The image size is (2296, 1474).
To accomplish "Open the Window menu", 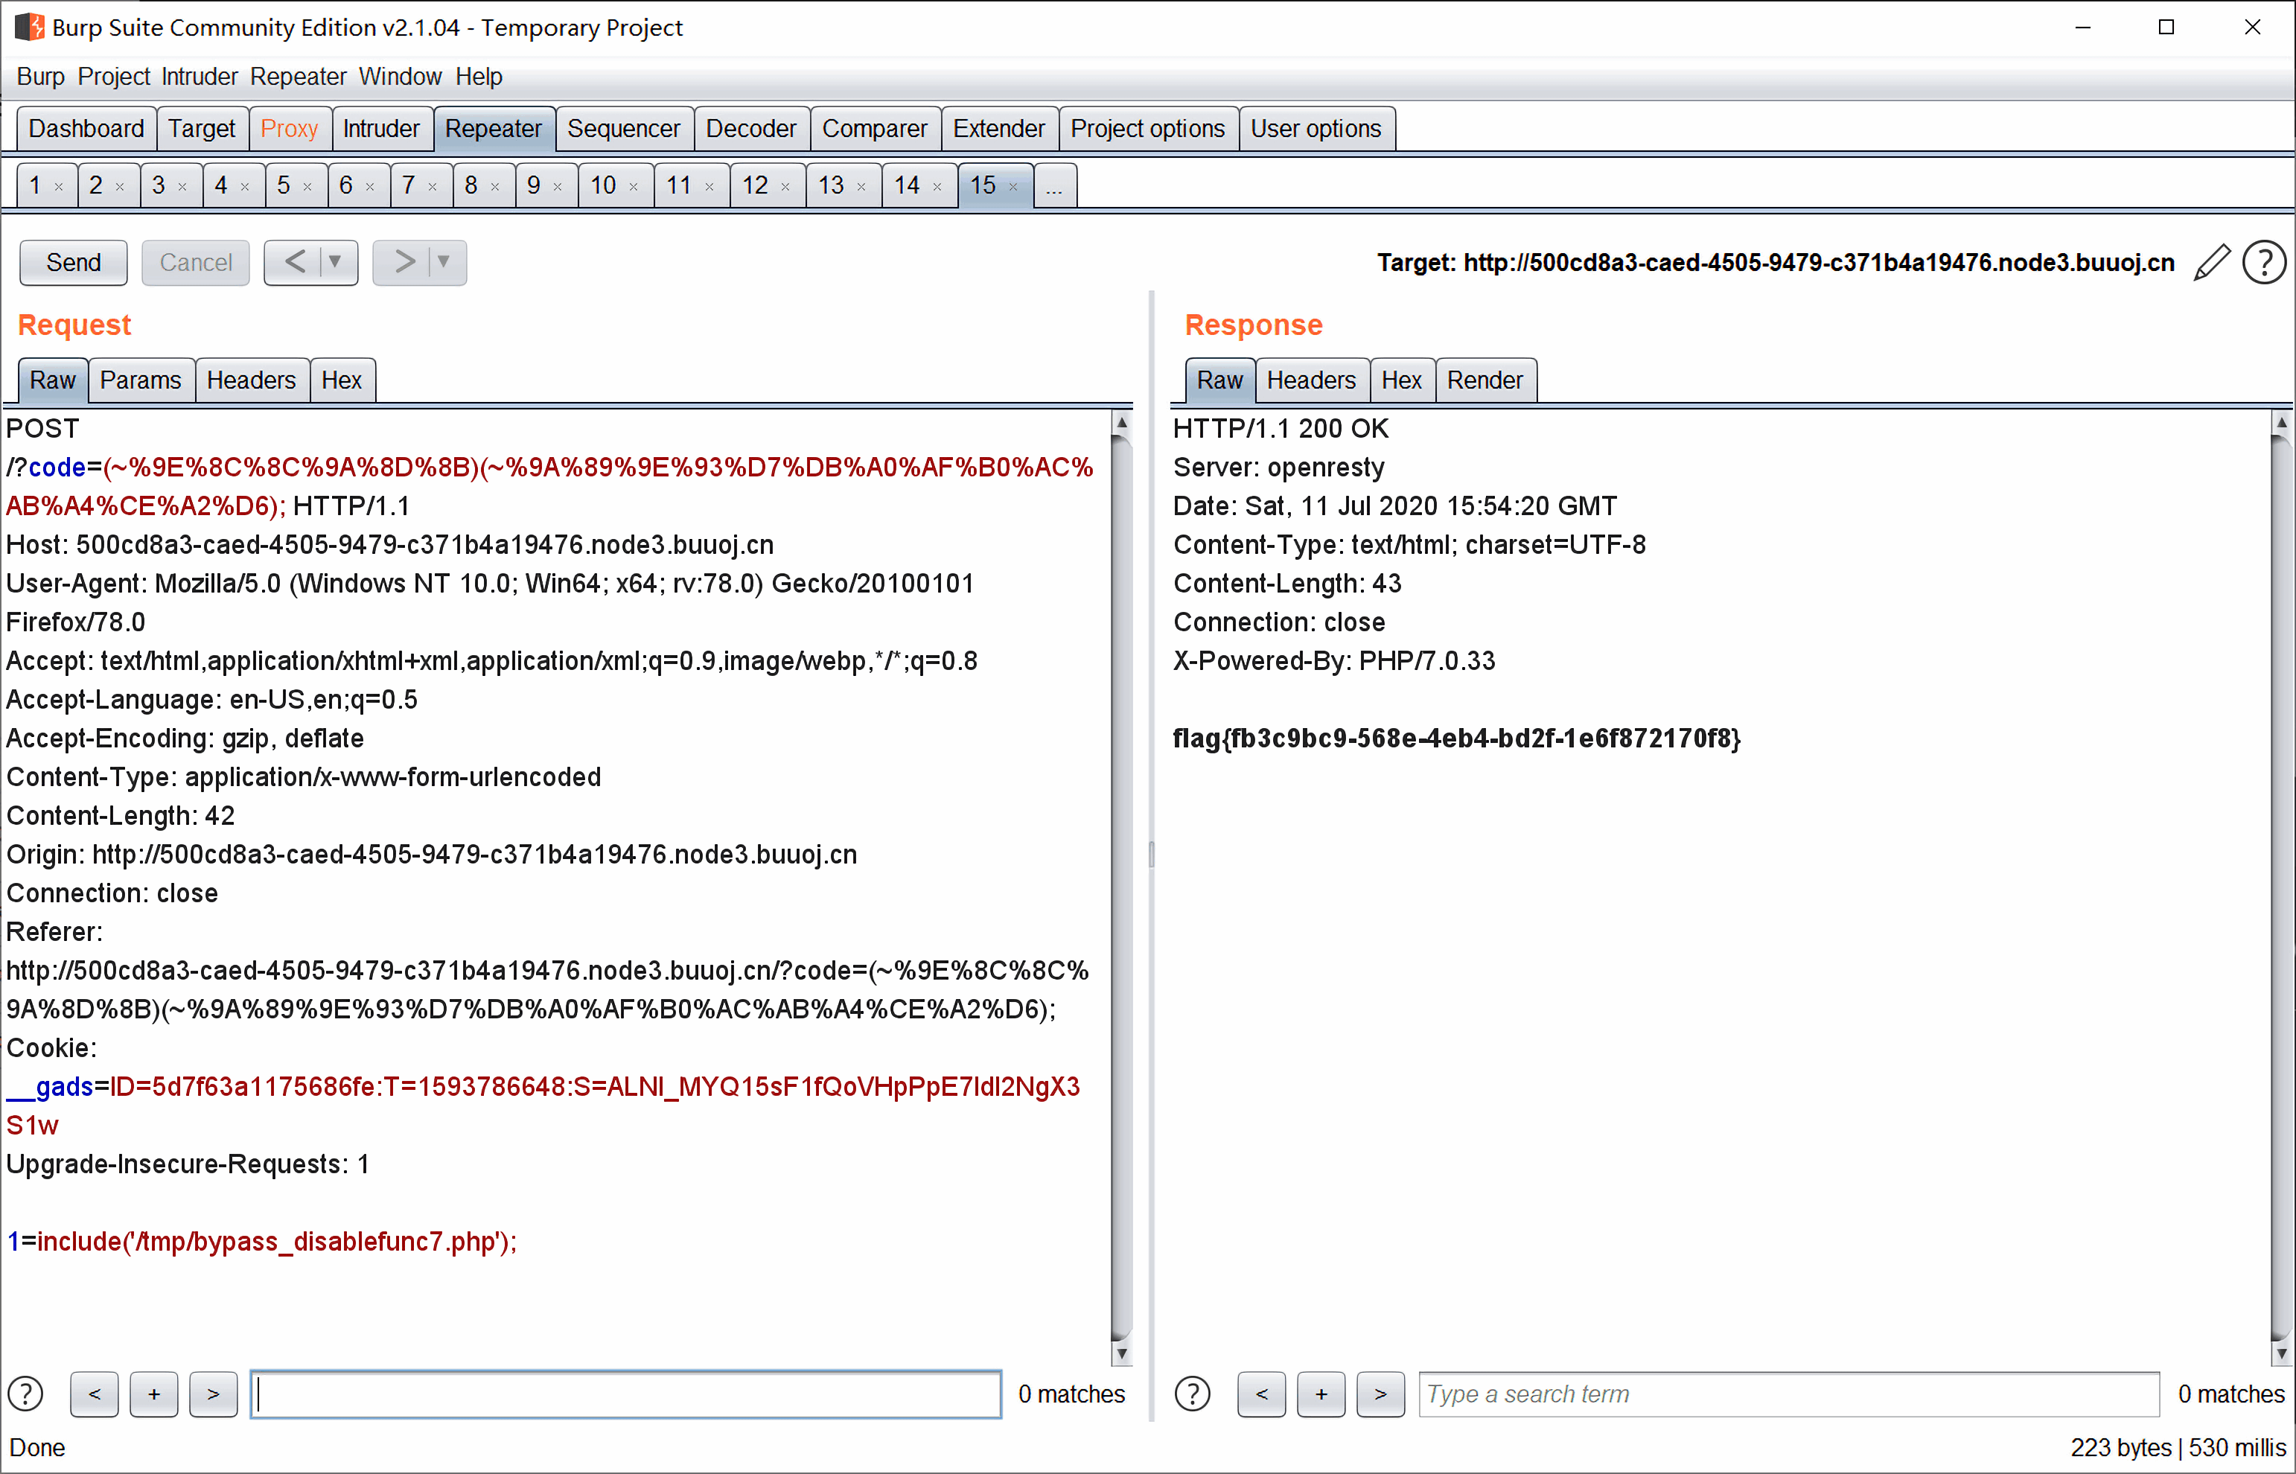I will (x=400, y=77).
